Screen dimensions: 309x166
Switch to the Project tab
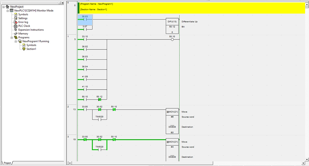coord(7,163)
